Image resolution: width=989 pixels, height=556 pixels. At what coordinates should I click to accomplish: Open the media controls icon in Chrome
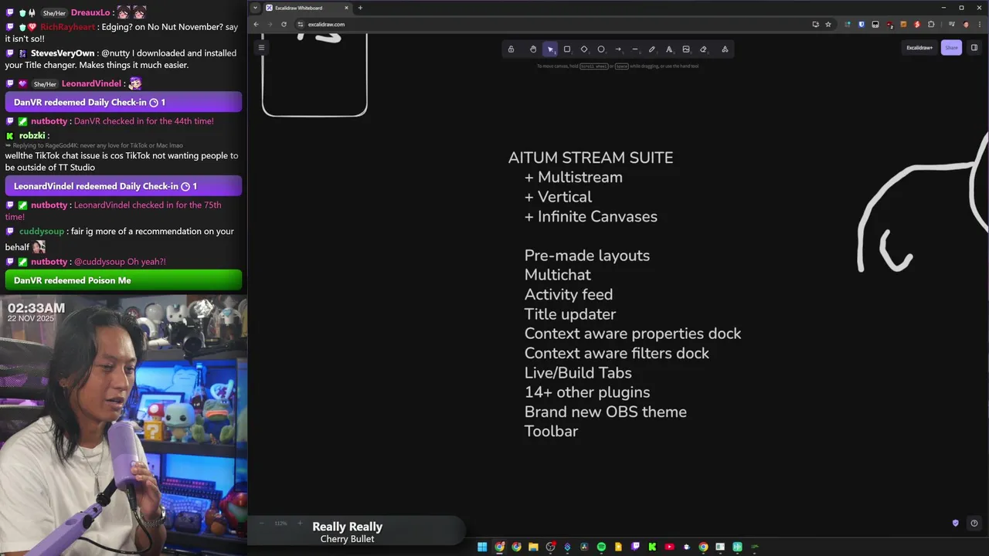pos(952,24)
